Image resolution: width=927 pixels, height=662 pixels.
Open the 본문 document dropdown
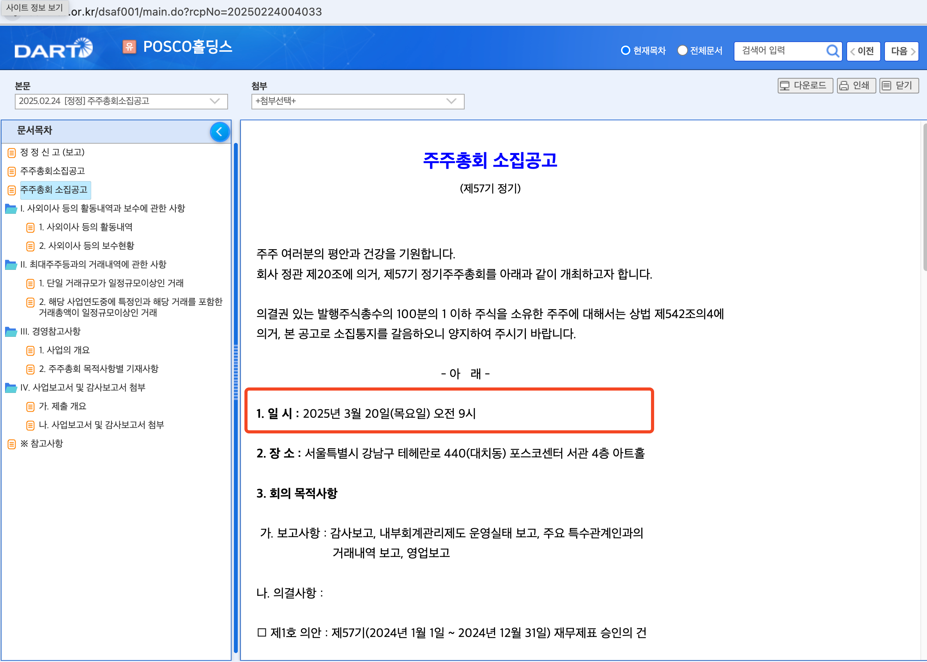121,101
